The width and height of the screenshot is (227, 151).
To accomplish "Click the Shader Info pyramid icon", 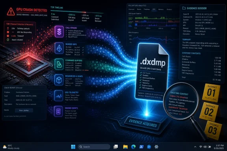I will pos(59,48).
